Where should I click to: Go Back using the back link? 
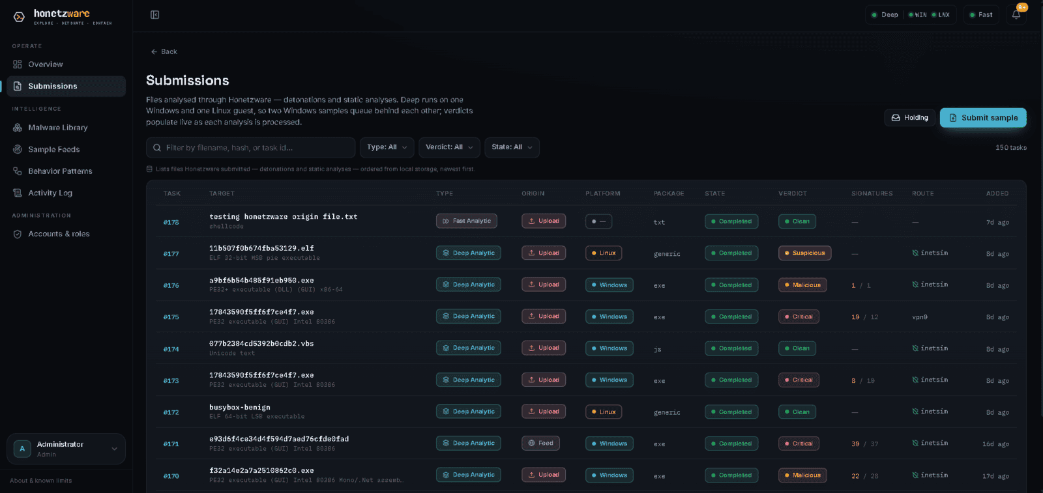click(164, 51)
